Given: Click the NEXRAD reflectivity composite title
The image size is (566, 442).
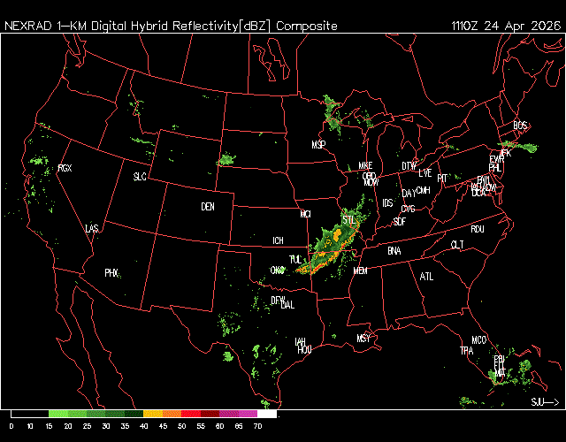Looking at the screenshot, I should pyautogui.click(x=171, y=26).
